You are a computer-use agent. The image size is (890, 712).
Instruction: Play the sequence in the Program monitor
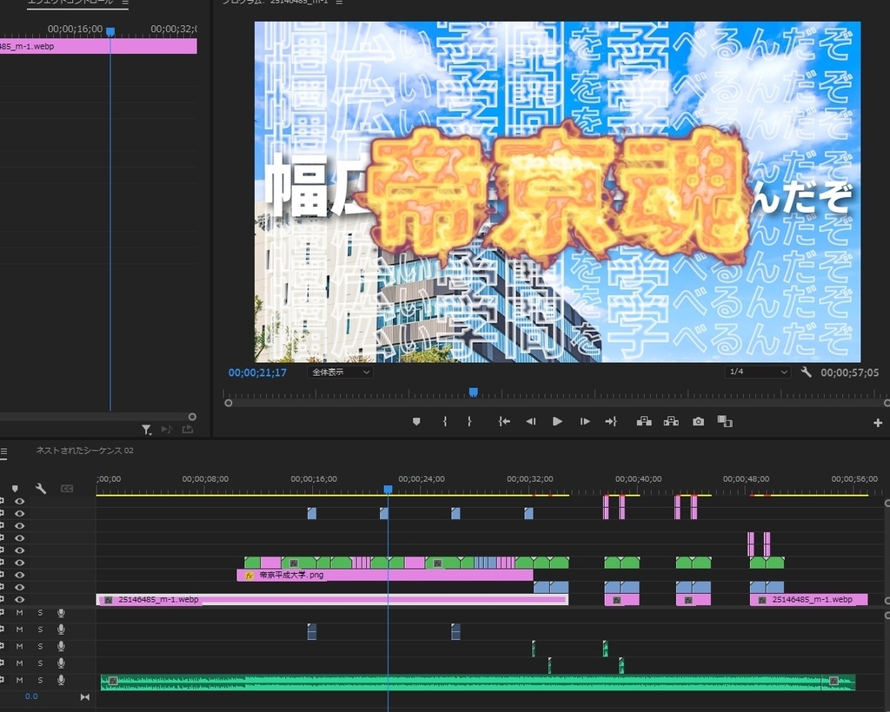click(557, 421)
